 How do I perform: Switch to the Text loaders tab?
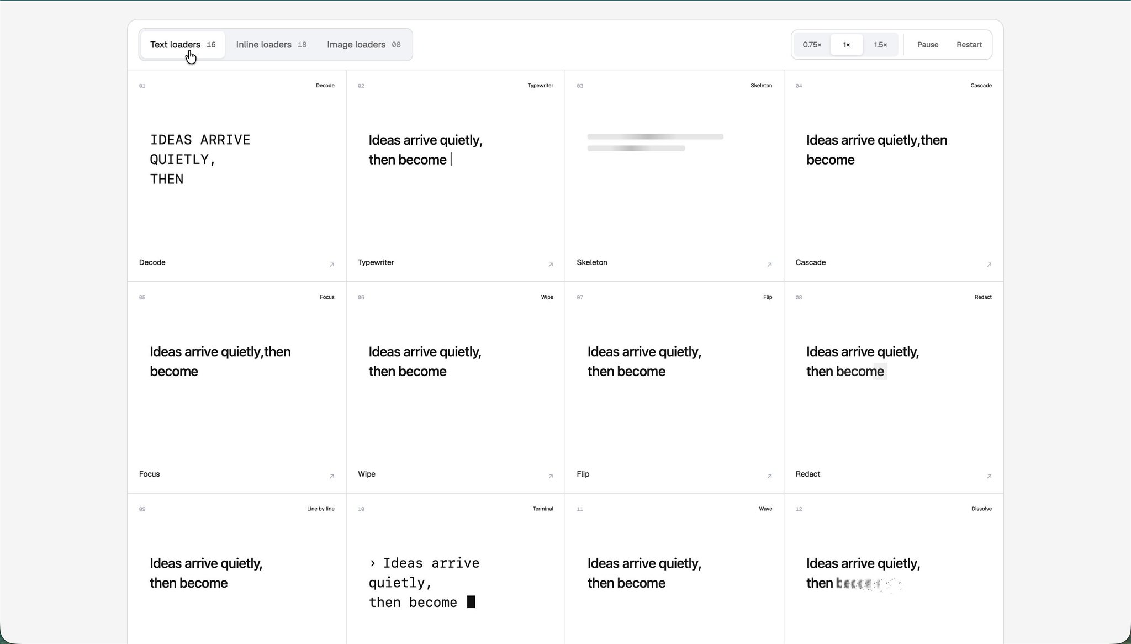point(183,45)
